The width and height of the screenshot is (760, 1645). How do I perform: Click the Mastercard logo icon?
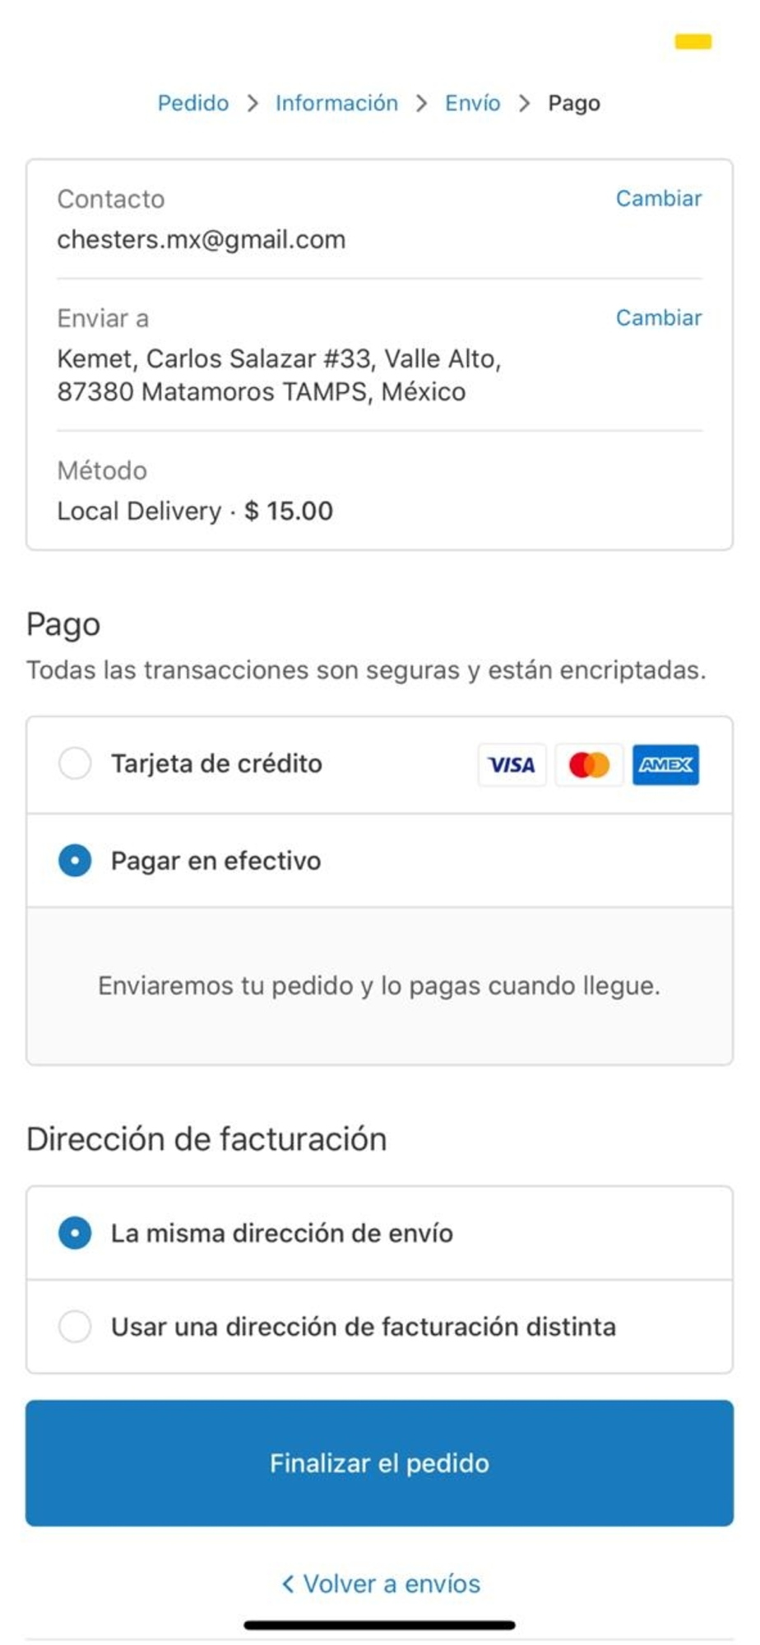[589, 765]
